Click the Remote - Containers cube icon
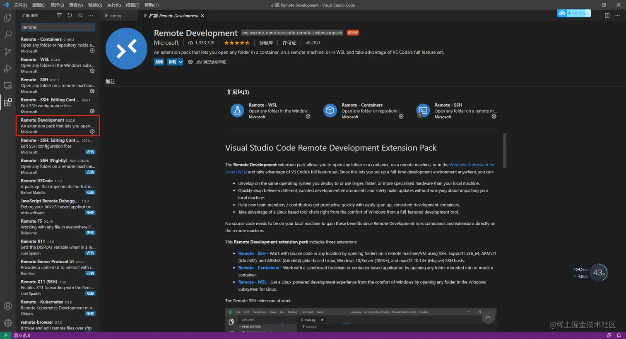The image size is (626, 339). (330, 111)
